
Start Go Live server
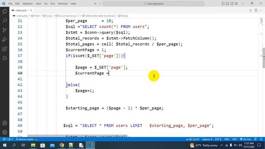pos(246,139)
